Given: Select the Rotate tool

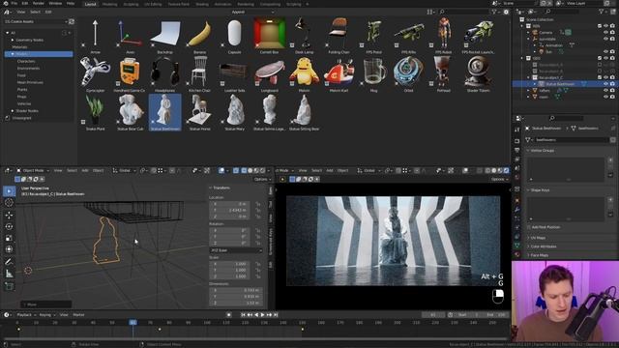Looking at the screenshot, I should click(x=9, y=226).
